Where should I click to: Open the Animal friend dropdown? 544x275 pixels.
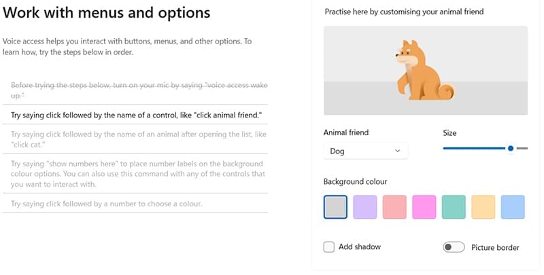365,151
